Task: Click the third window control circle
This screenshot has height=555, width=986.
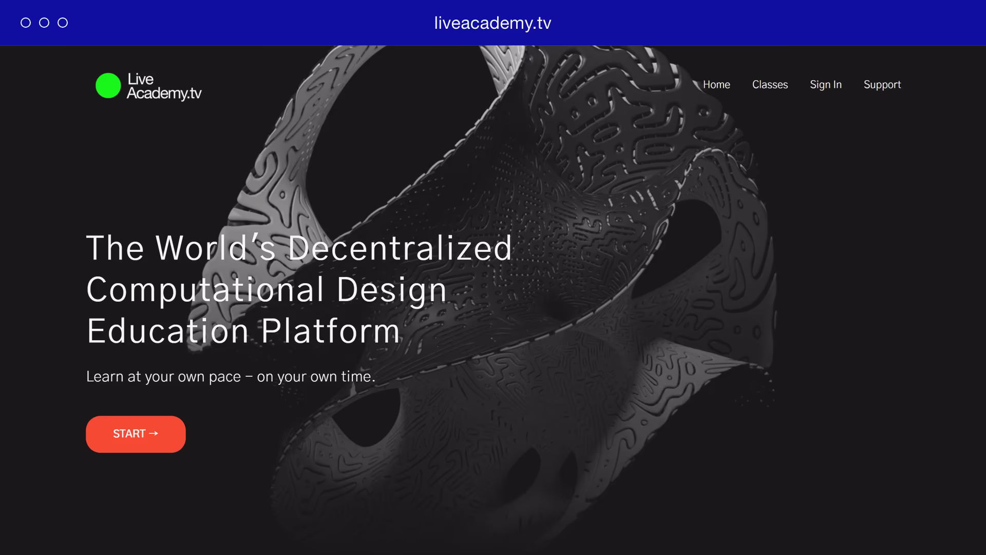Action: coord(63,23)
